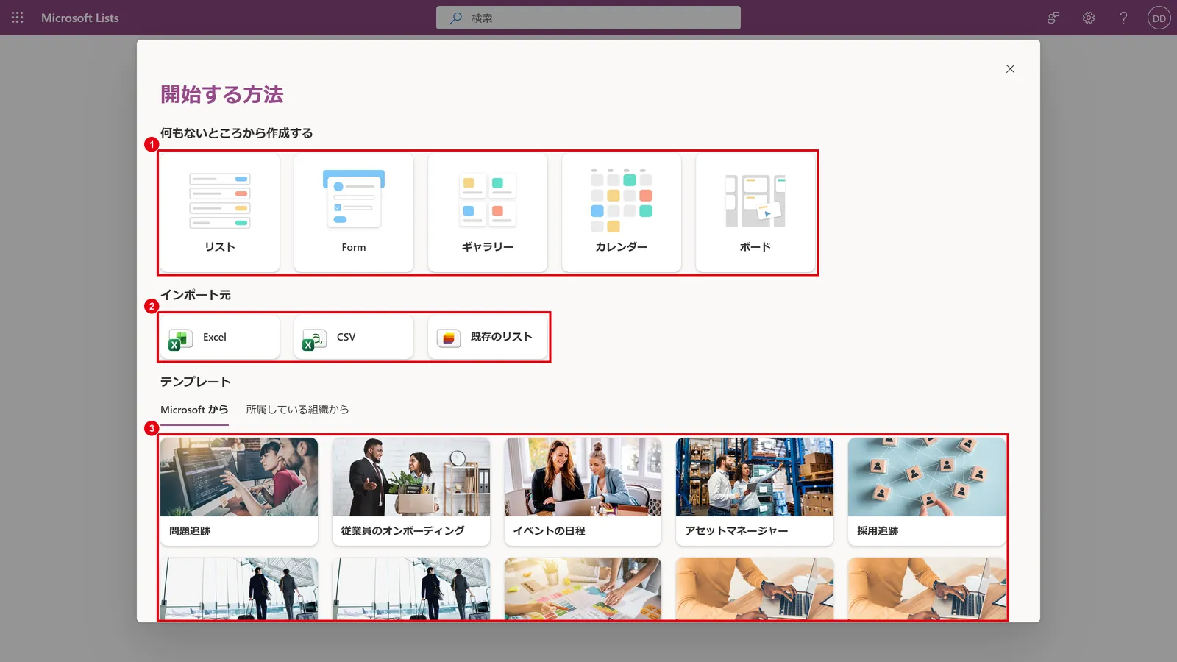Switch to the Microsoft から tab
Viewport: 1177px width, 662px height.
click(194, 410)
